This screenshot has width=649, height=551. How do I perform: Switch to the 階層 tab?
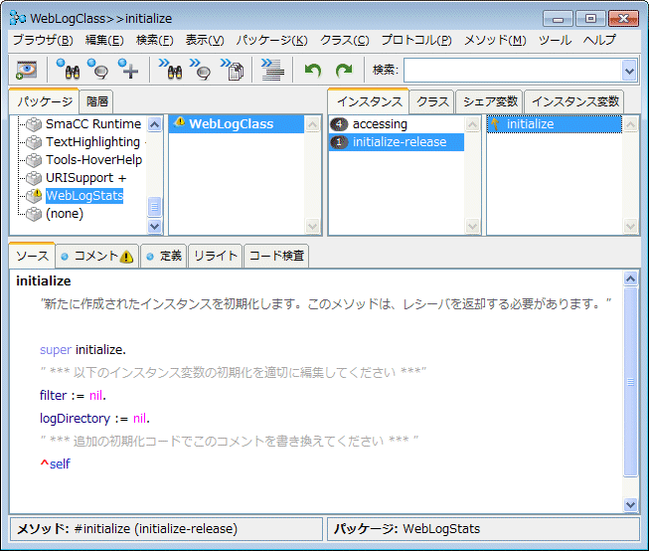(x=97, y=101)
